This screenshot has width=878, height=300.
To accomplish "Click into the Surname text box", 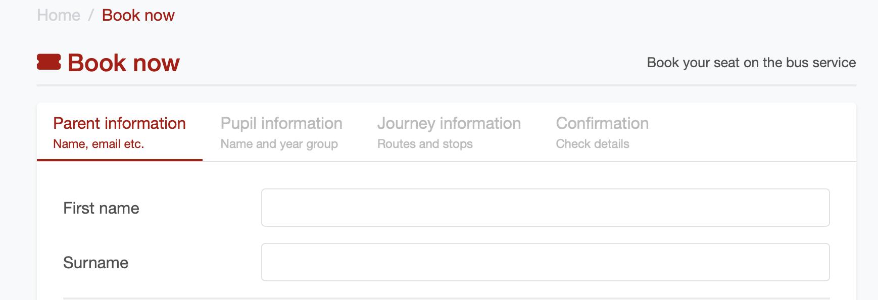I will [x=545, y=262].
